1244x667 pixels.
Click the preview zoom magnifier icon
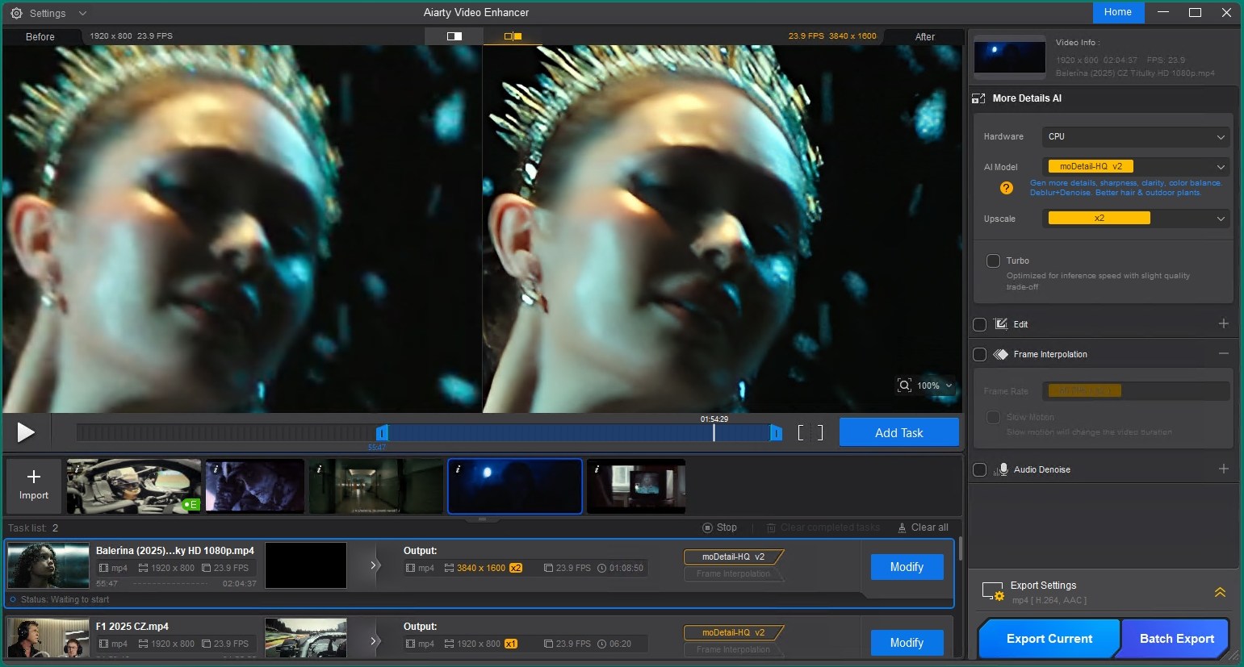click(904, 386)
